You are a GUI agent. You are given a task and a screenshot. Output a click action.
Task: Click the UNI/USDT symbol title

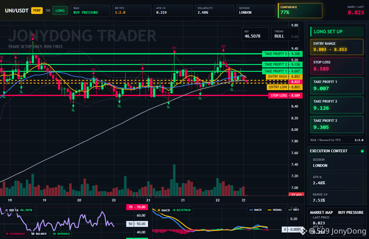point(17,11)
